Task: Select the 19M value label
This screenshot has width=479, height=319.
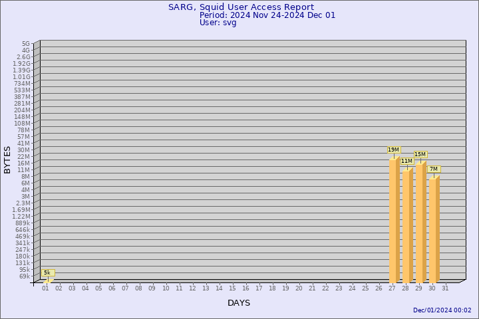Action: [393, 150]
